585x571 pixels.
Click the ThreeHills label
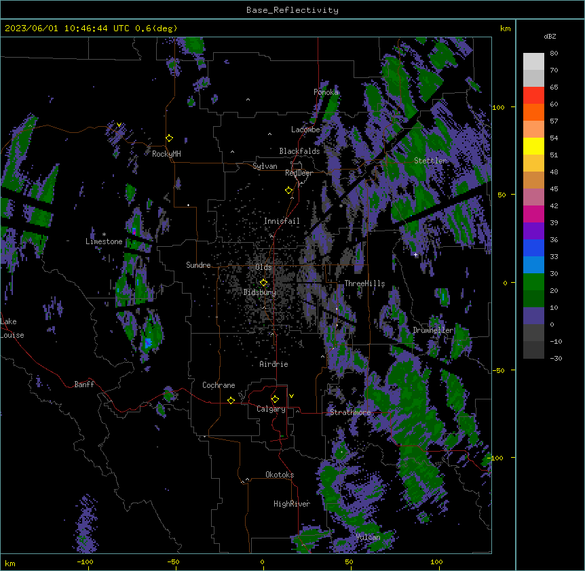(364, 283)
